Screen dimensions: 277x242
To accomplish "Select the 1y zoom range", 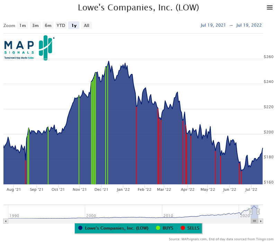I will pos(74,25).
